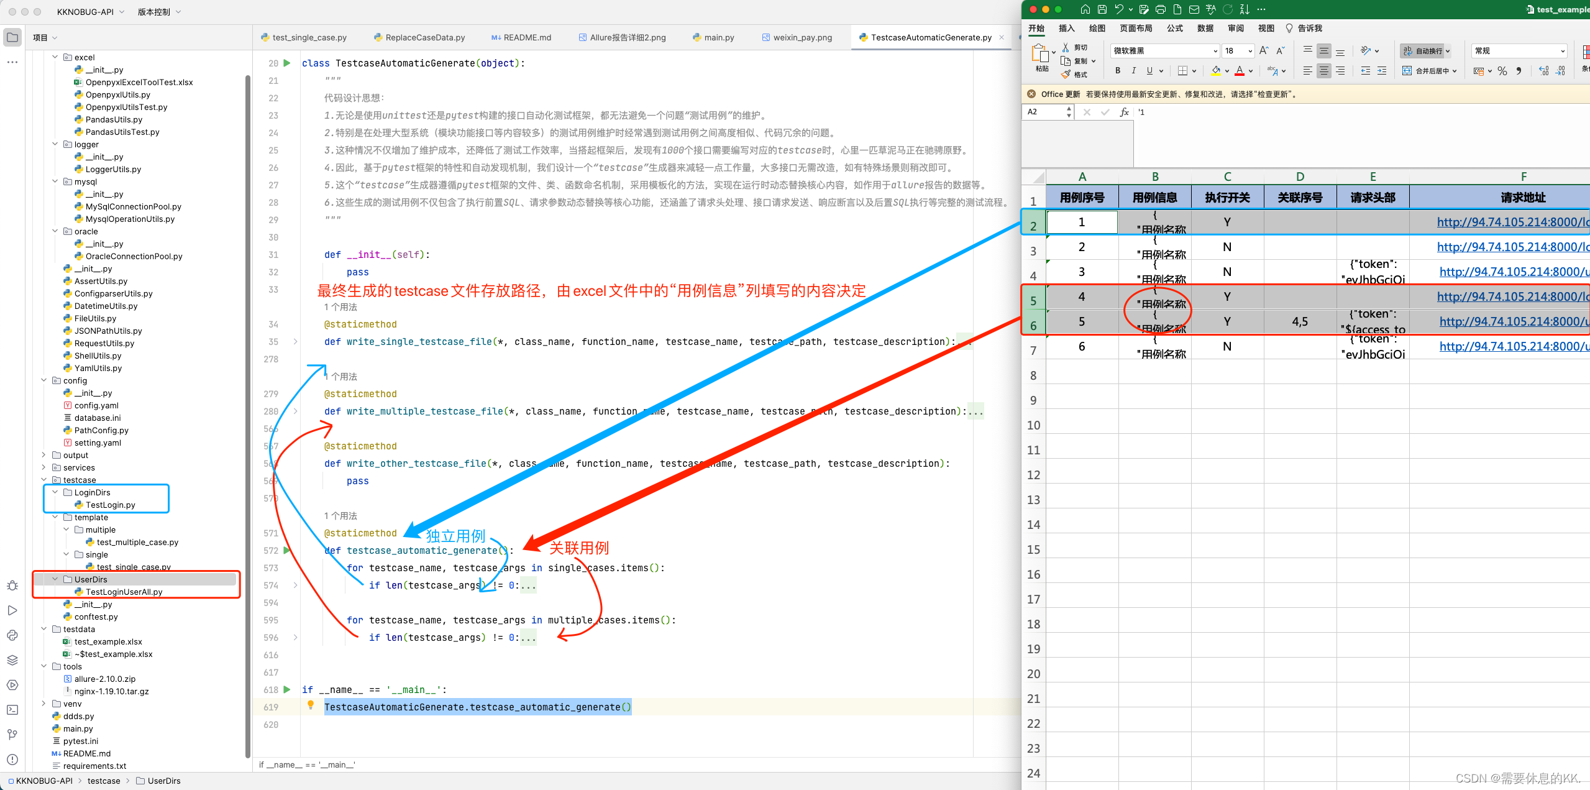Image resolution: width=1590 pixels, height=790 pixels.
Task: Toggle center horizontal alignment in Excel ribbon
Action: tap(1324, 71)
